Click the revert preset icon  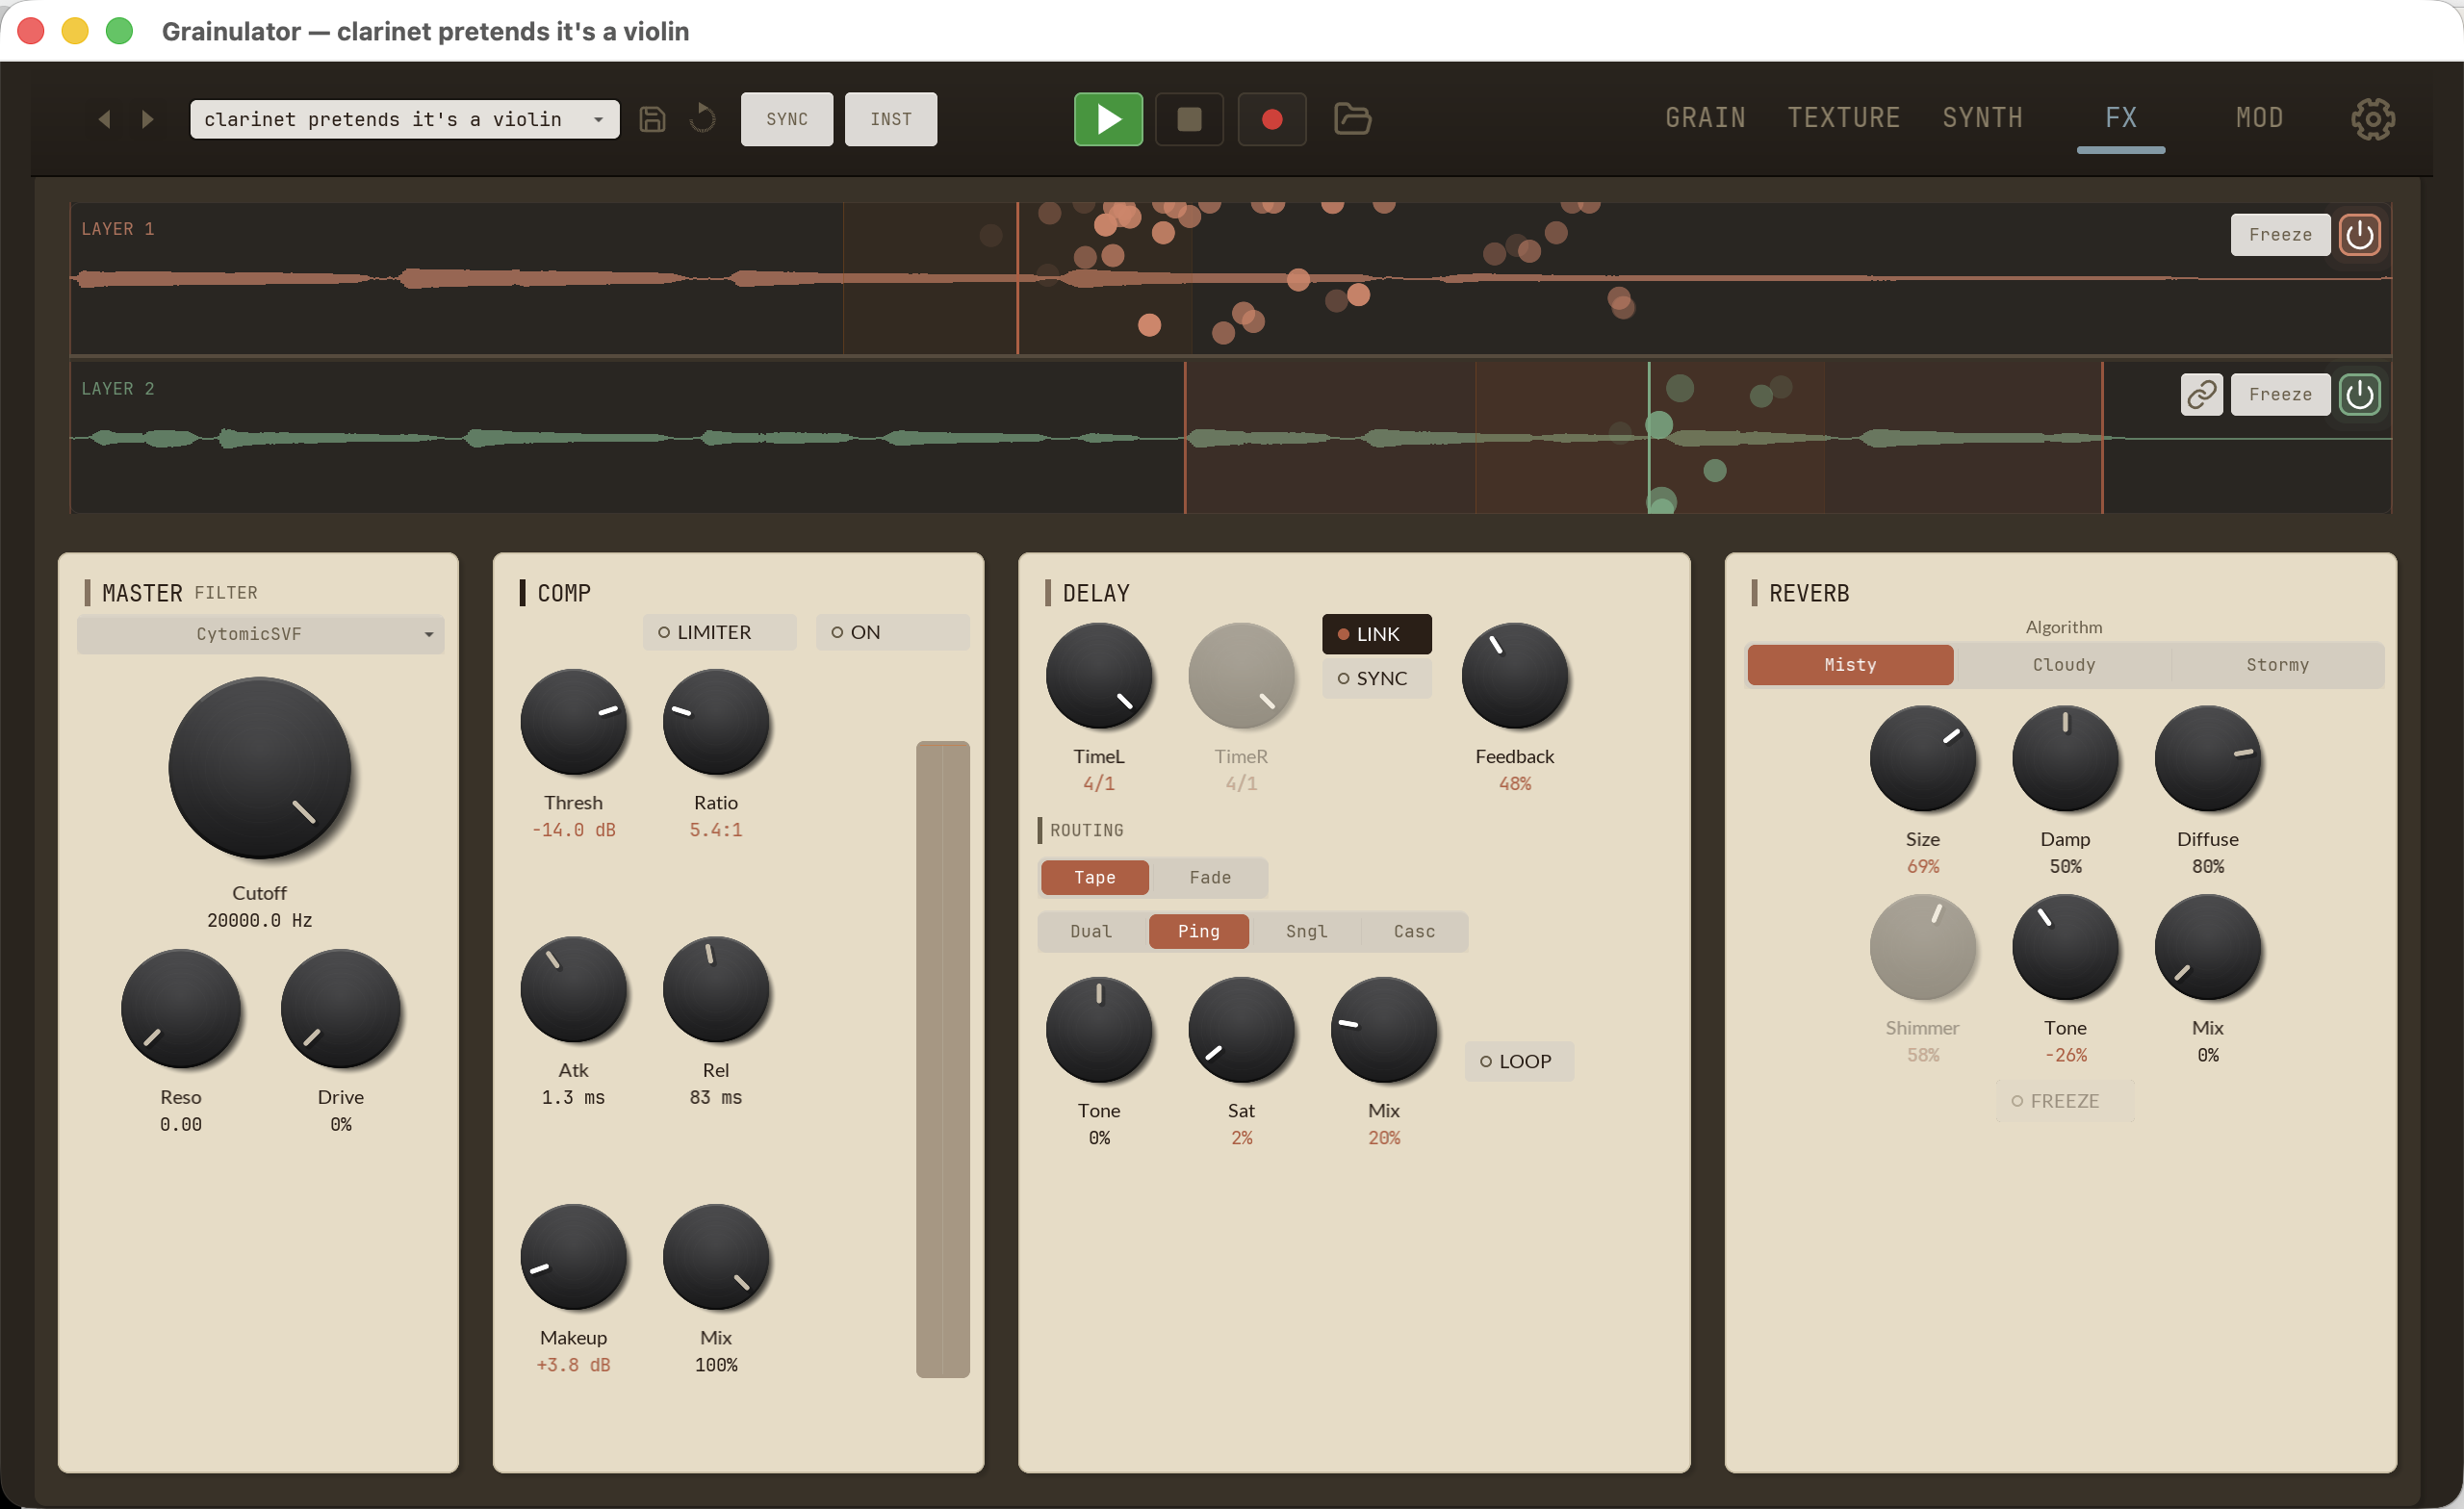point(703,119)
